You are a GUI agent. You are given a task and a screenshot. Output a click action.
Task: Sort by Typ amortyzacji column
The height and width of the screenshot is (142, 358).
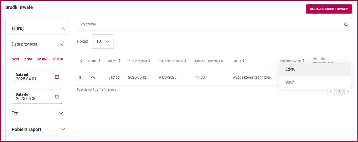[x=292, y=61]
